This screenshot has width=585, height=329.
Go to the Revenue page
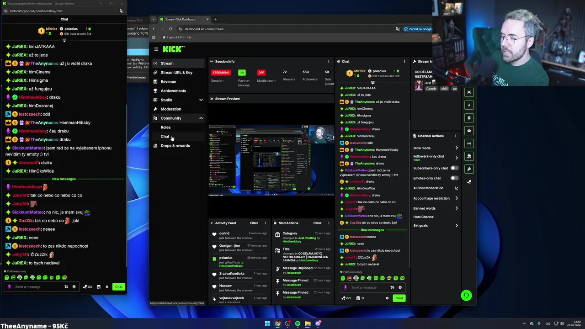[178, 81]
